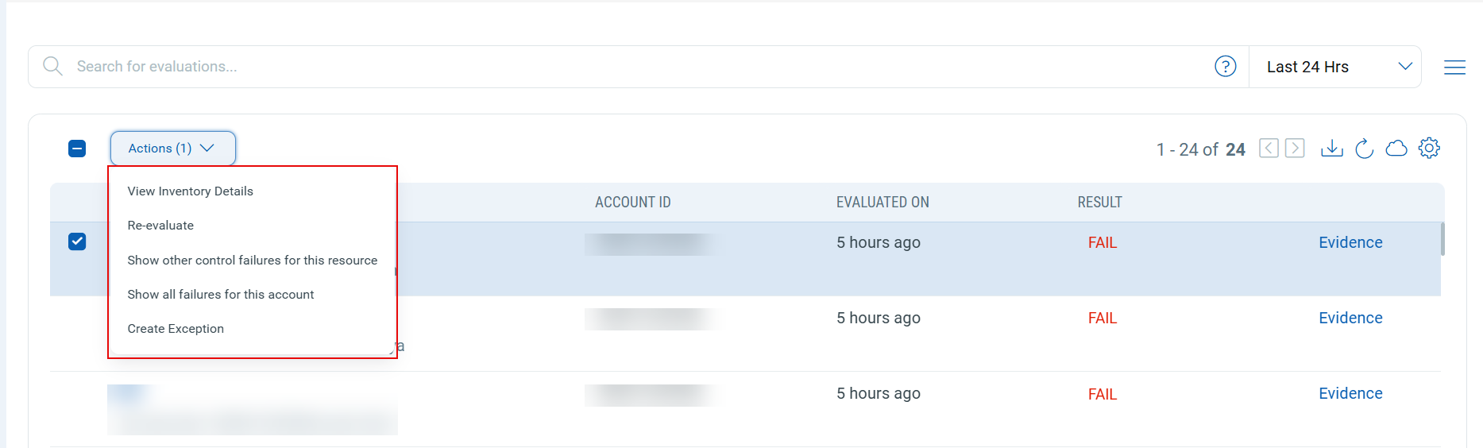Open table settings gear

tap(1428, 149)
